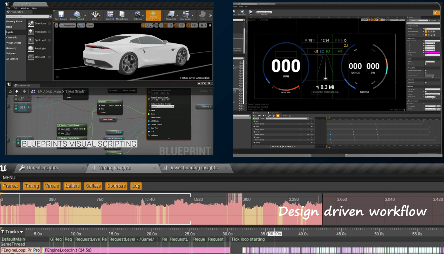The width and height of the screenshot is (444, 254).
Task: Expand toolbar overflow chevron
Action: [x=210, y=15]
